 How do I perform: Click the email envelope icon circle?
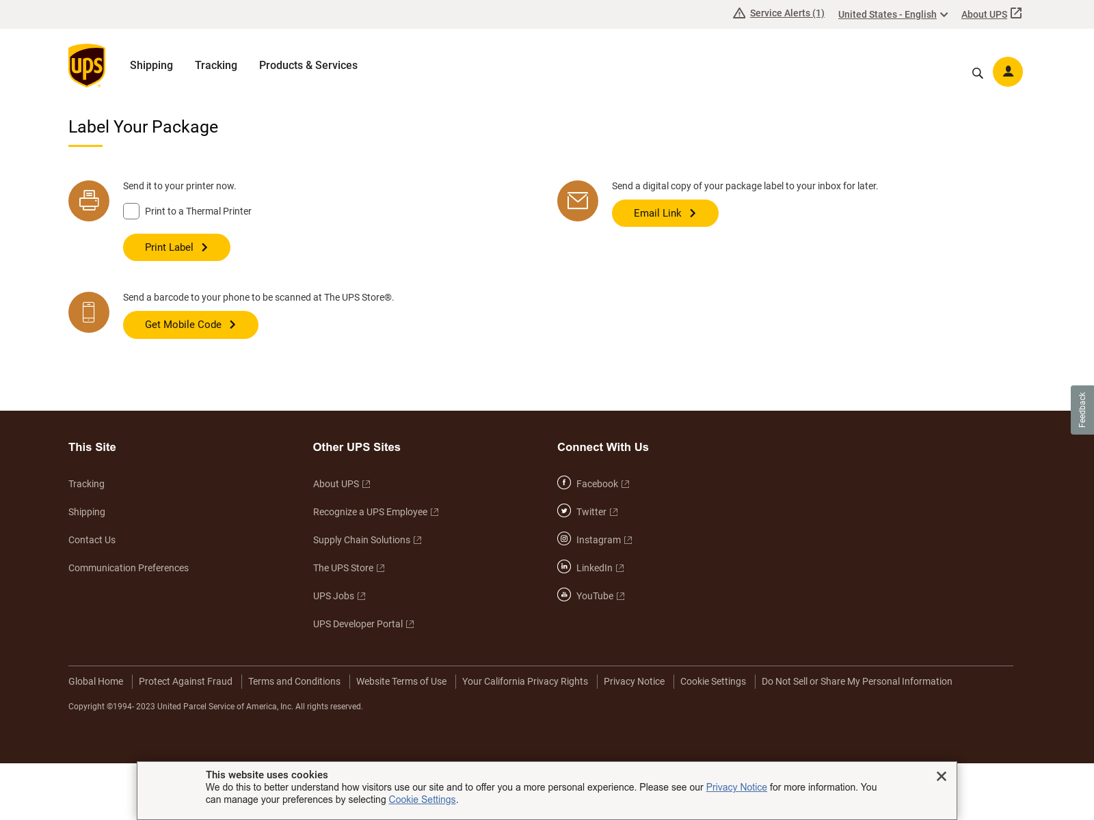click(578, 201)
